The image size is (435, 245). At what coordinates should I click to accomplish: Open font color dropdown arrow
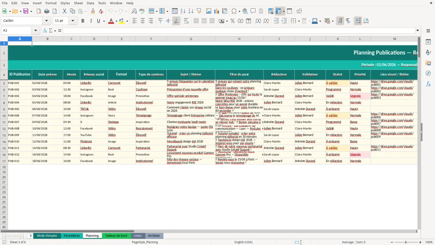[116, 21]
